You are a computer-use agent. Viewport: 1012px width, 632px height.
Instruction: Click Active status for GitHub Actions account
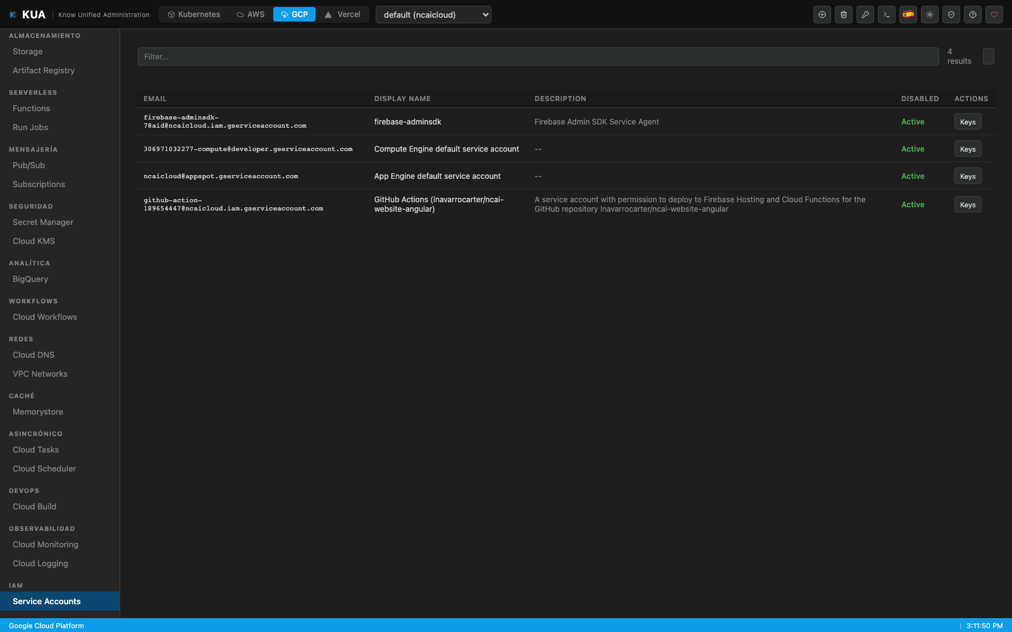tap(913, 205)
